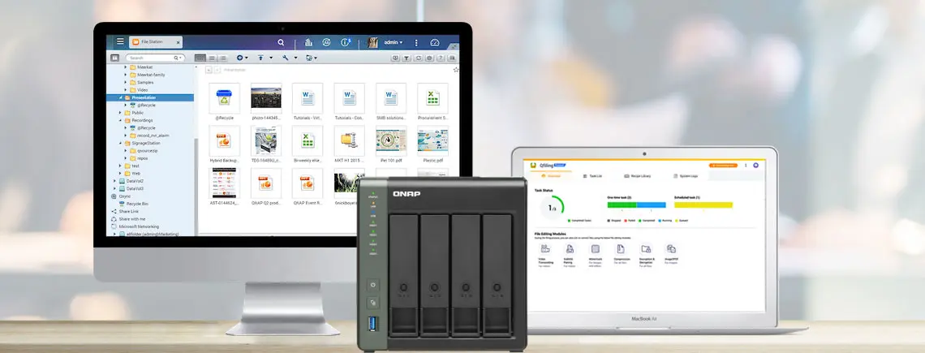Click the File Station search field

click(x=155, y=58)
